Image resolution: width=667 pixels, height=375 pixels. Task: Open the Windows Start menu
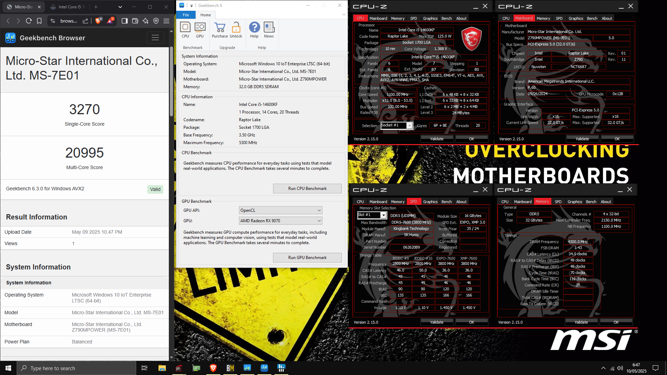point(8,368)
